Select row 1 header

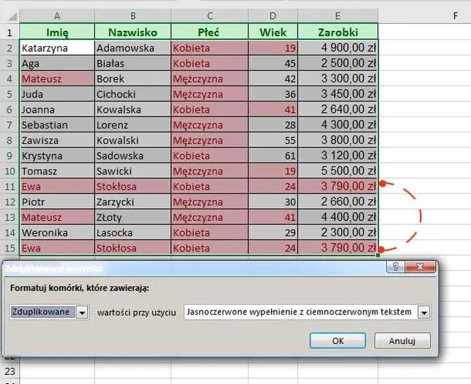click(10, 32)
